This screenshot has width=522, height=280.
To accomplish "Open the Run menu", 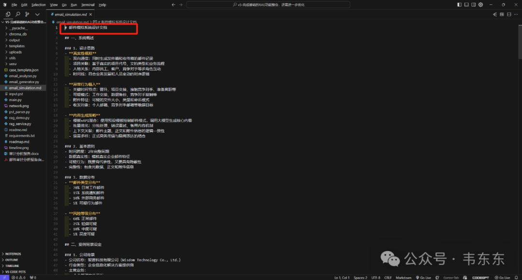I will [74, 5].
